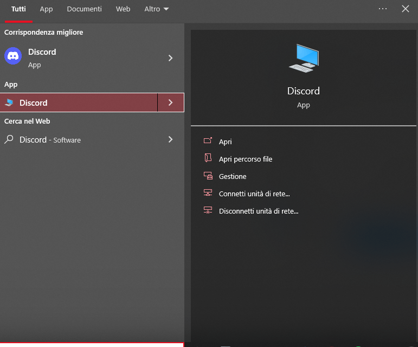The image size is (418, 347).
Task: Close the search panel
Action: click(x=406, y=9)
